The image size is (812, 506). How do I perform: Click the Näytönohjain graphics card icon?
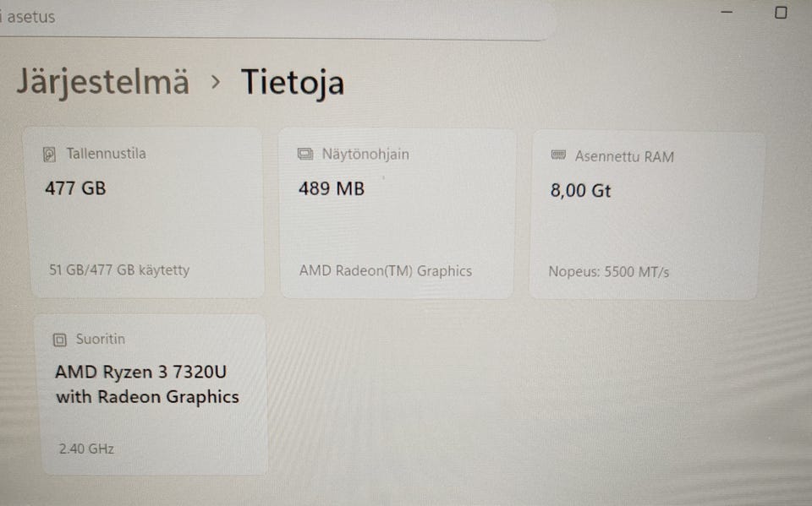coord(305,155)
